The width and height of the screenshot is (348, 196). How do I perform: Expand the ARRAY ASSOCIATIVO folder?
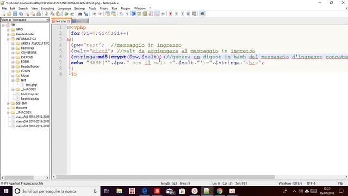click(13, 44)
